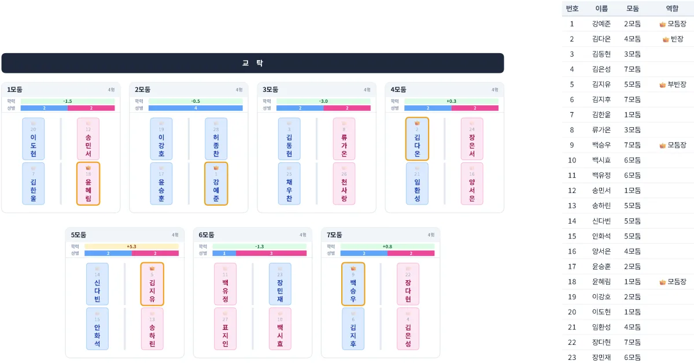Image resolution: width=694 pixels, height=364 pixels.
Task: Select 안화석's card in 5모둠
Action: [97, 329]
